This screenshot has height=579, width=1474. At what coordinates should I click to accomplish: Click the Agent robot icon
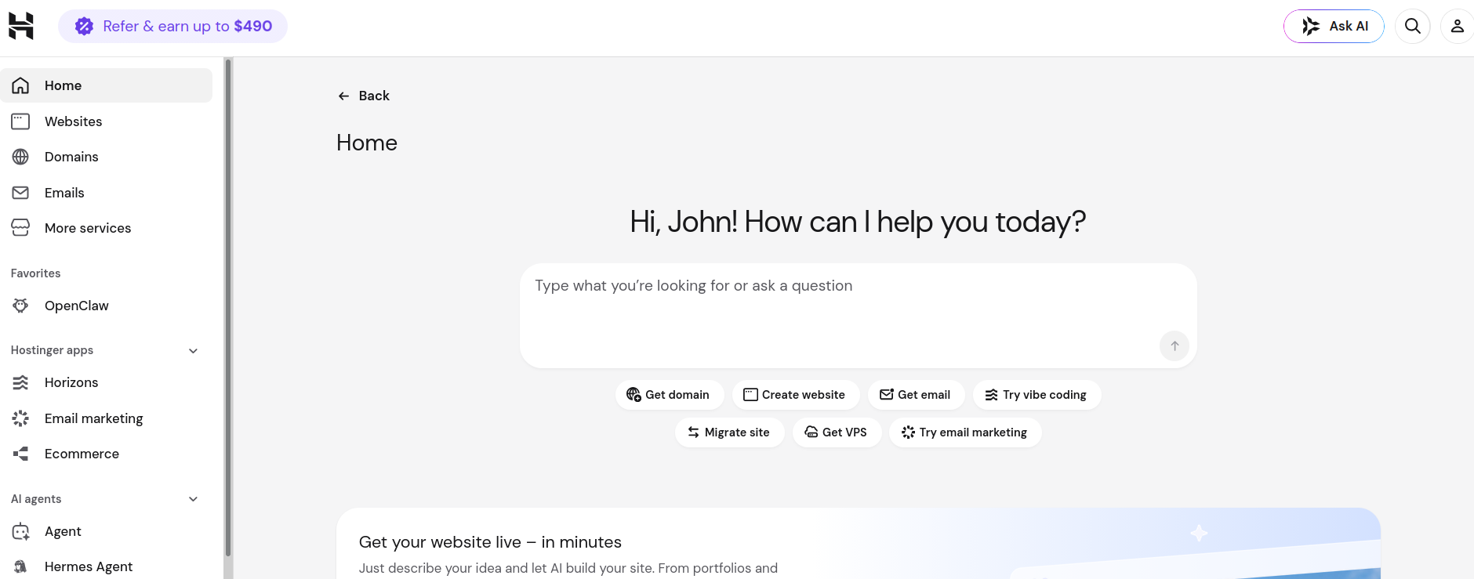(20, 531)
